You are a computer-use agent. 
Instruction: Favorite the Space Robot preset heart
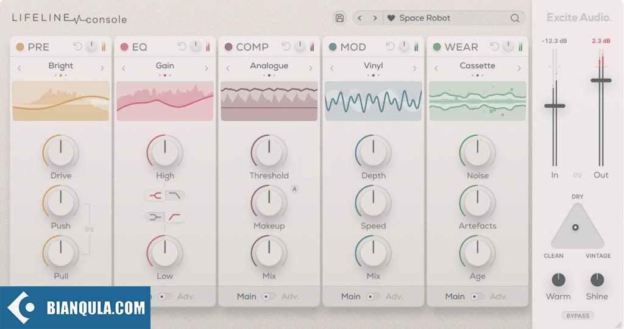point(391,18)
